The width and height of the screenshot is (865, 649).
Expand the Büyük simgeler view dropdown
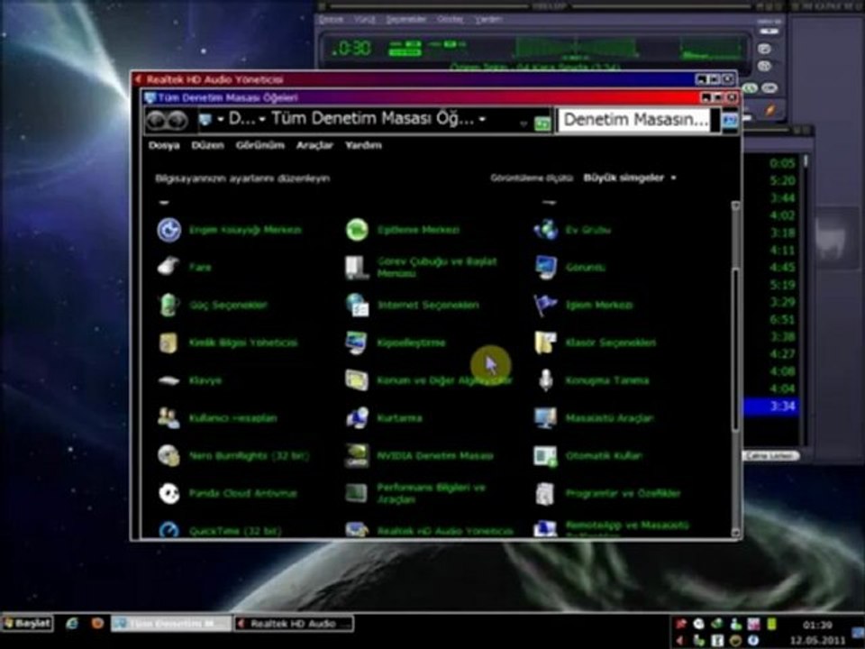[630, 178]
